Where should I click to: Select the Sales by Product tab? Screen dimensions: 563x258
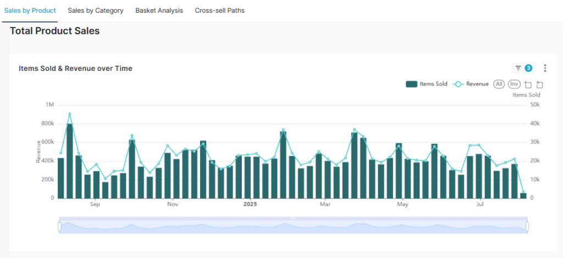tap(30, 10)
